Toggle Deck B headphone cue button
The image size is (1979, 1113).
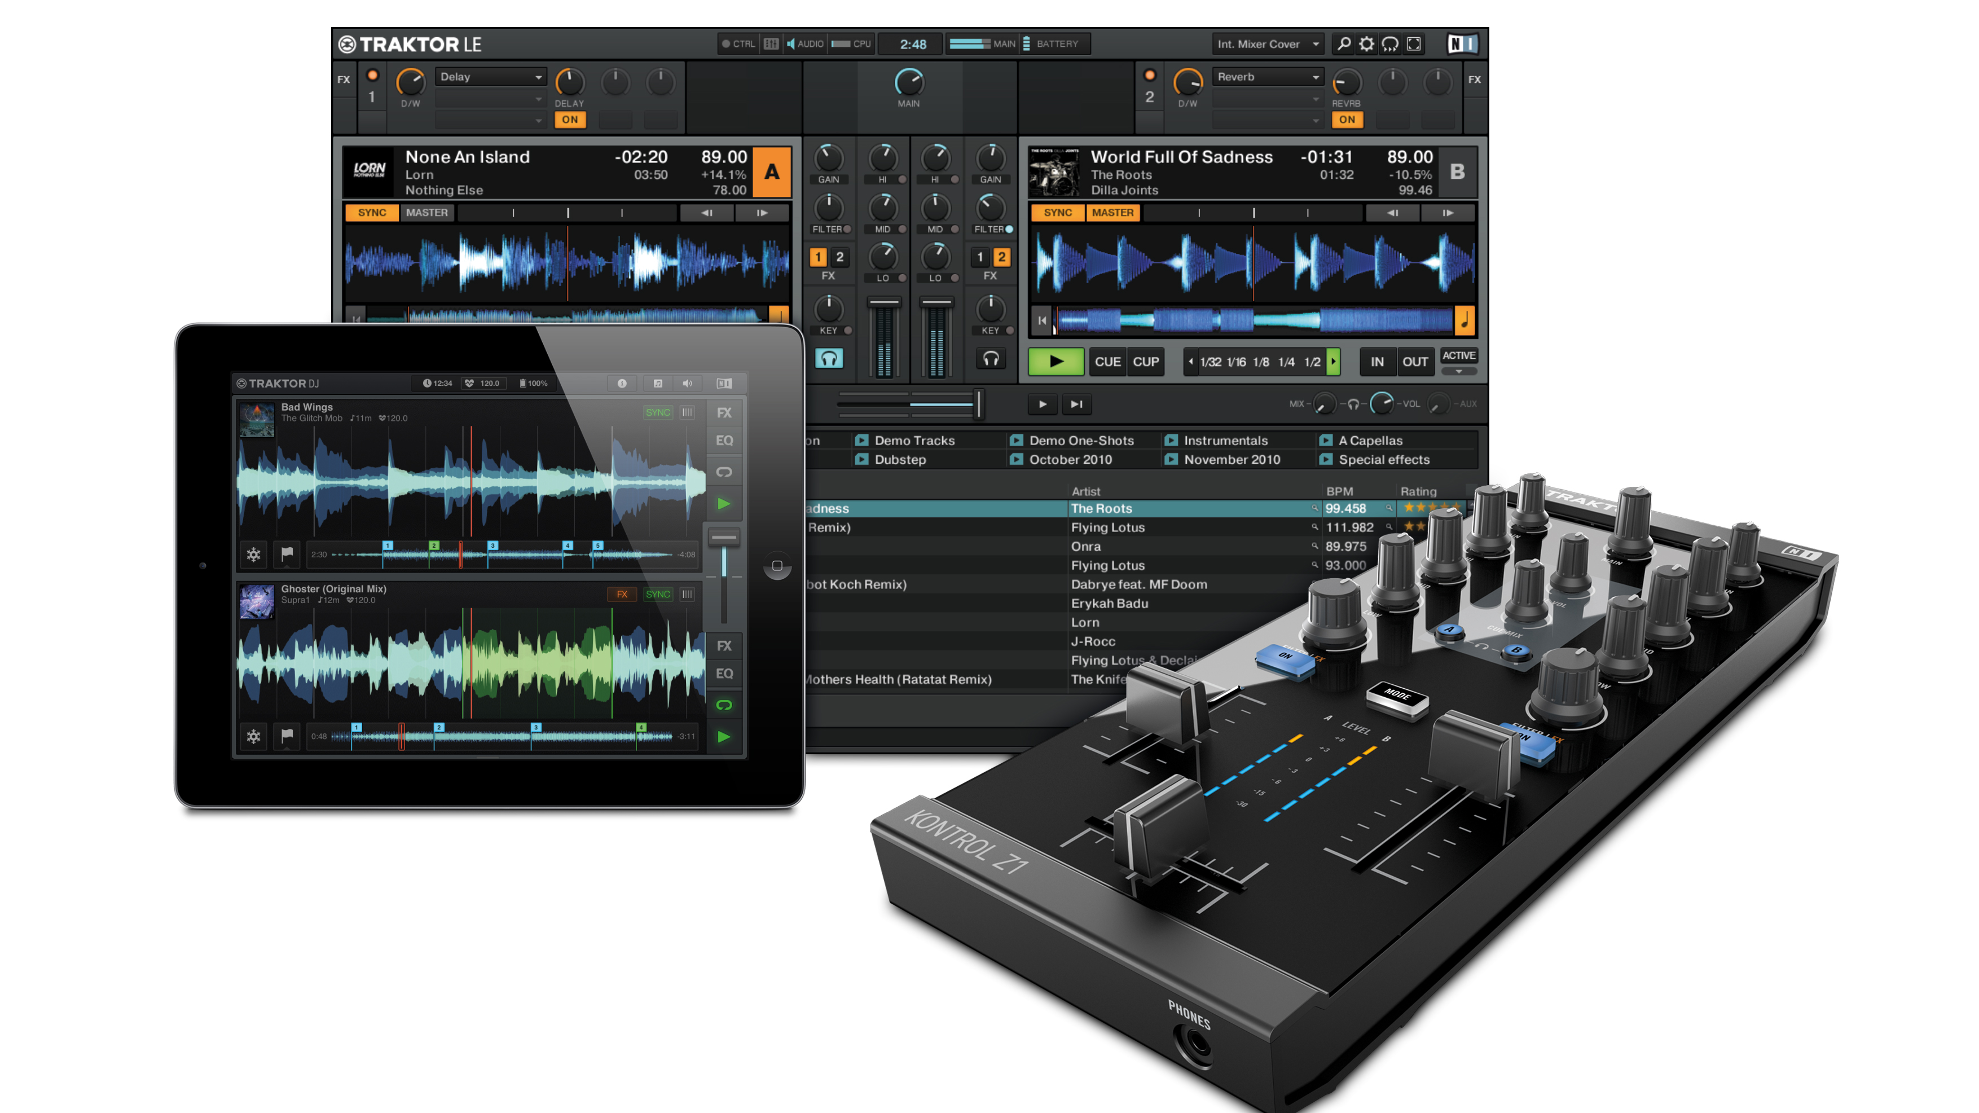click(991, 359)
